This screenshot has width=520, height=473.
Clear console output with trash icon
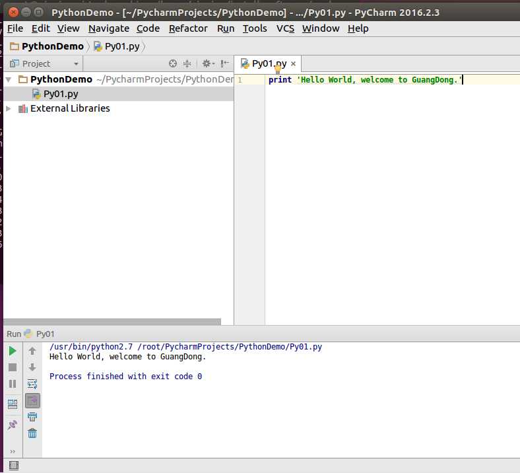pyautogui.click(x=32, y=433)
